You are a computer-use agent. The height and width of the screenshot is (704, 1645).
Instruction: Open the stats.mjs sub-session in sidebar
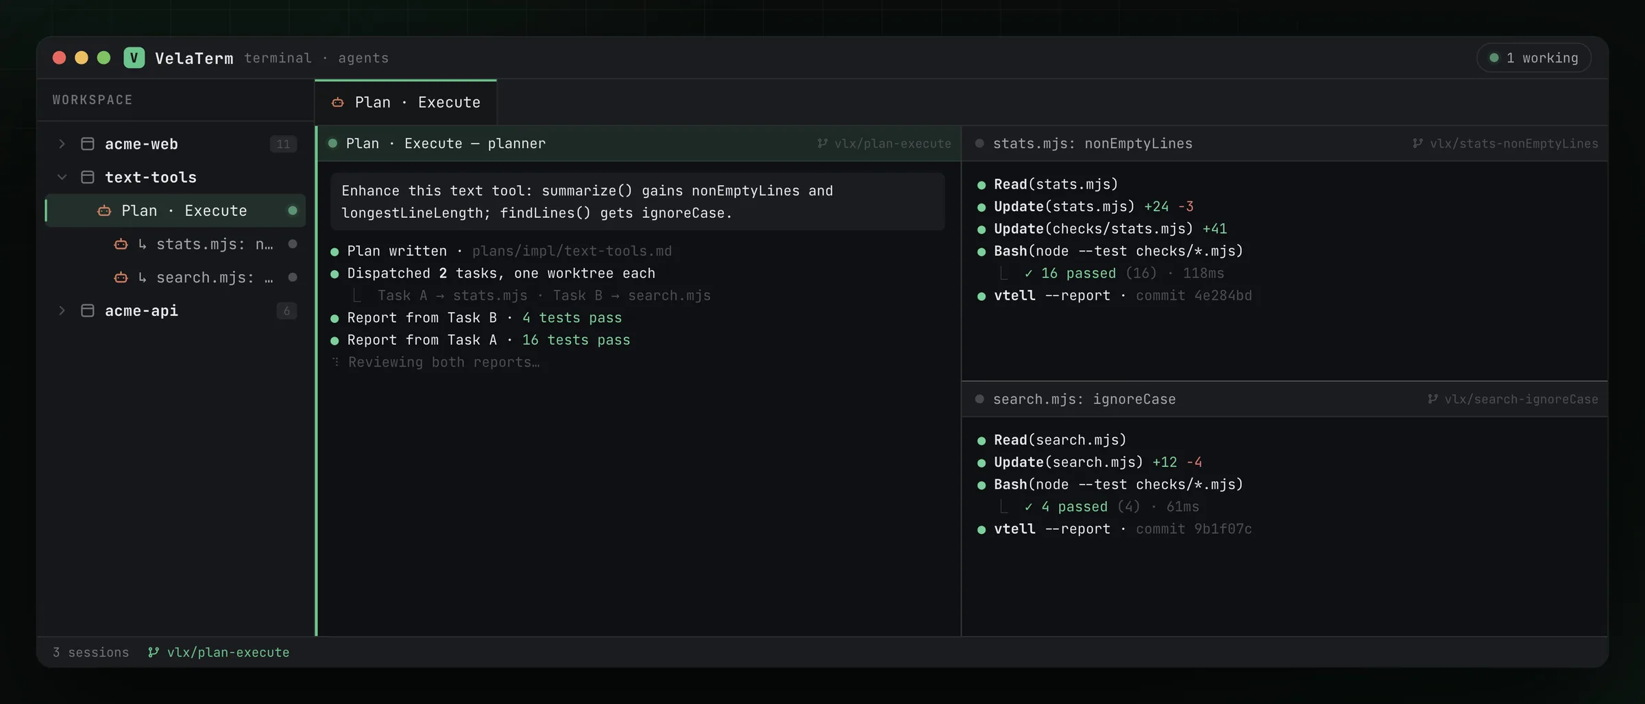click(x=175, y=244)
